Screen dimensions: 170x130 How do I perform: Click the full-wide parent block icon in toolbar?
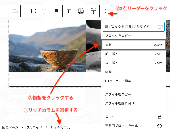[x=15, y=11]
